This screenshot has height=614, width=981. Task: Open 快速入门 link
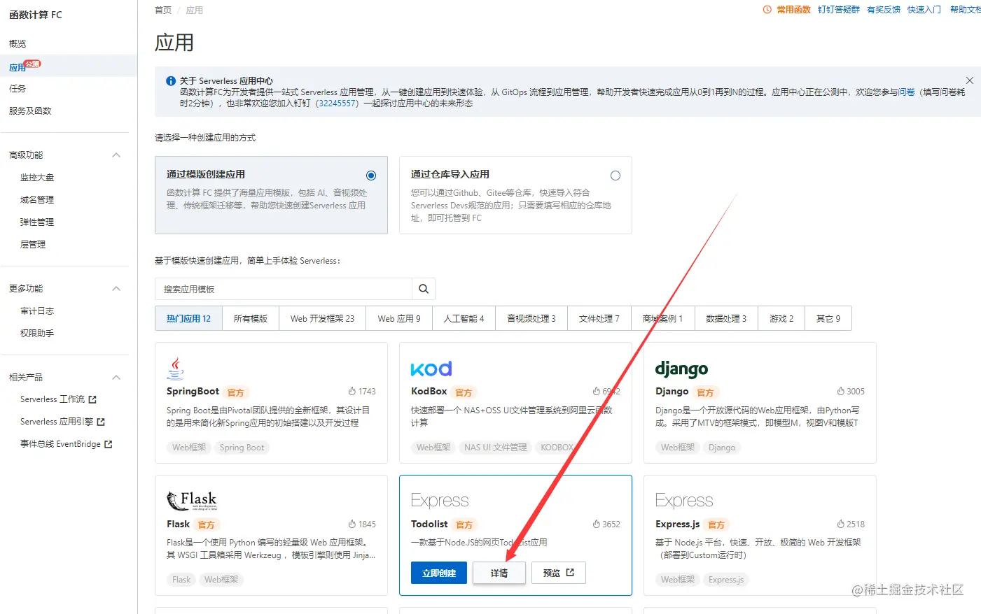924,10
